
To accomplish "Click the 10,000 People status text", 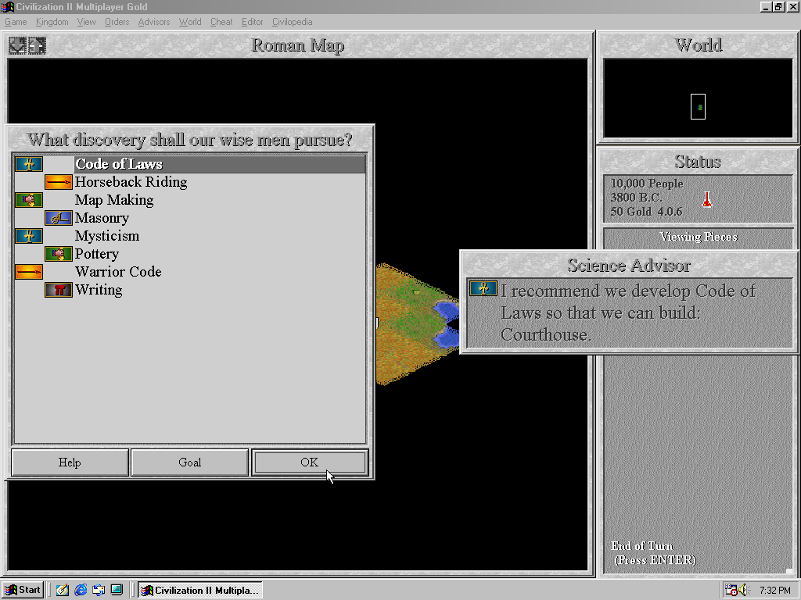I will point(647,183).
